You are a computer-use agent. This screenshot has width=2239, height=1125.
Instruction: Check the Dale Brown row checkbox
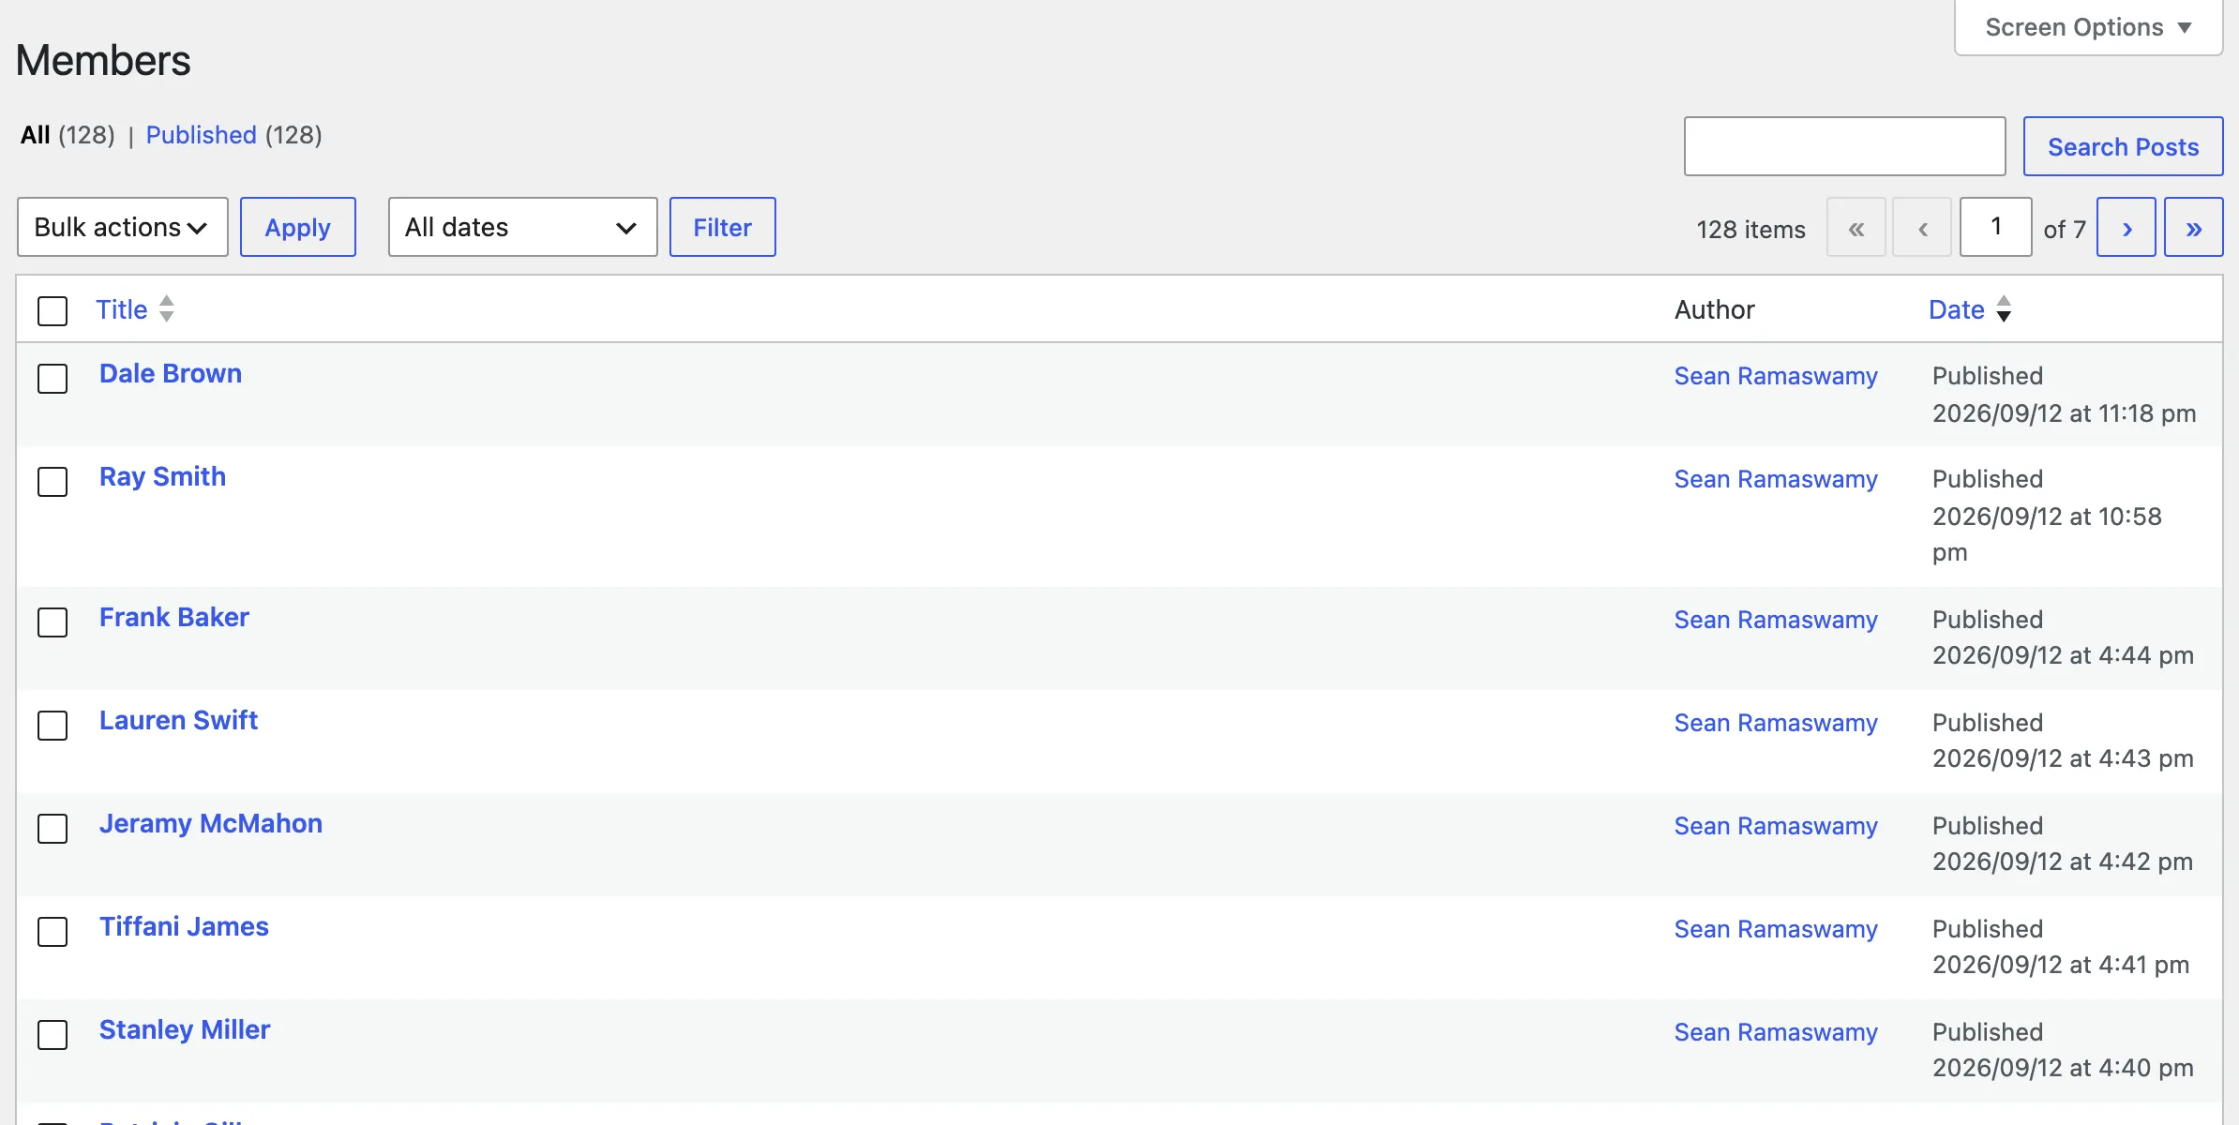click(x=53, y=379)
